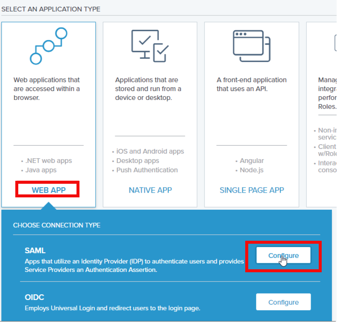Click the 'Angular' list item
The width and height of the screenshot is (337, 325).
click(x=252, y=161)
